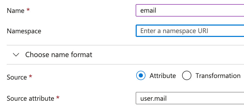Image resolution: width=244 pixels, height=110 pixels.
Task: Click the Namespace field label
Action: pos(24,31)
